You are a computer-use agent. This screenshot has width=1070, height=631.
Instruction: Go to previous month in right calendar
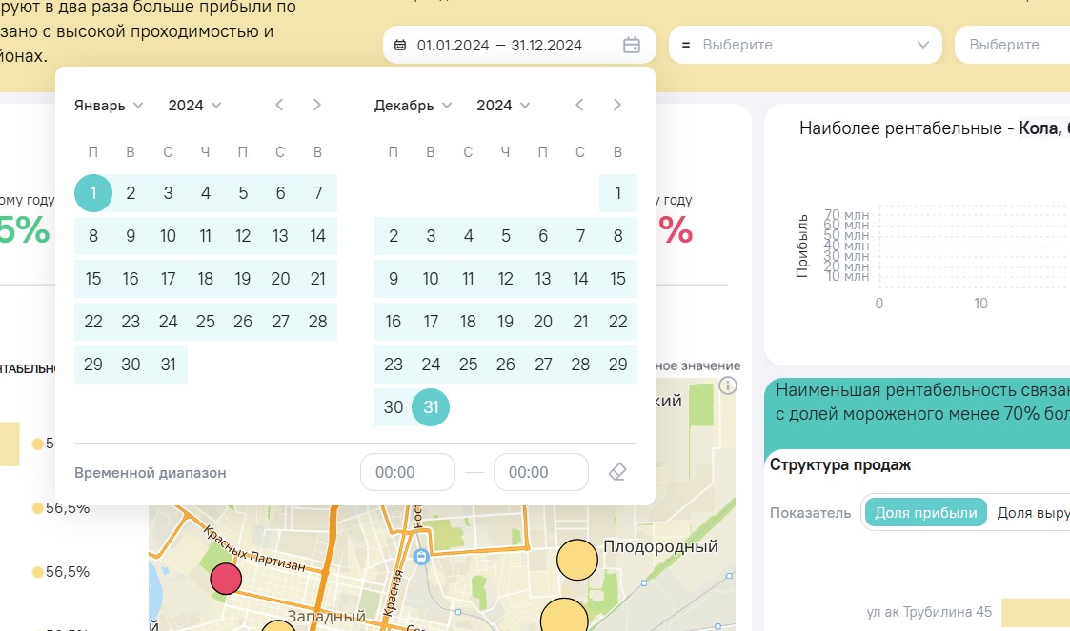[x=579, y=105]
